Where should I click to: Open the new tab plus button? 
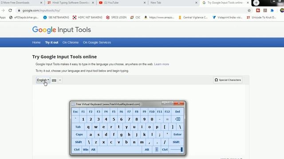[x=256, y=3]
